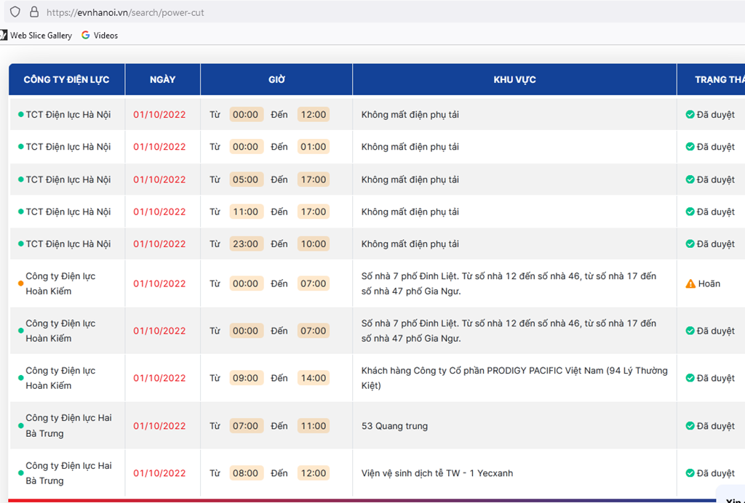
Task: Click the KHU VỰC column header
Action: [x=514, y=80]
